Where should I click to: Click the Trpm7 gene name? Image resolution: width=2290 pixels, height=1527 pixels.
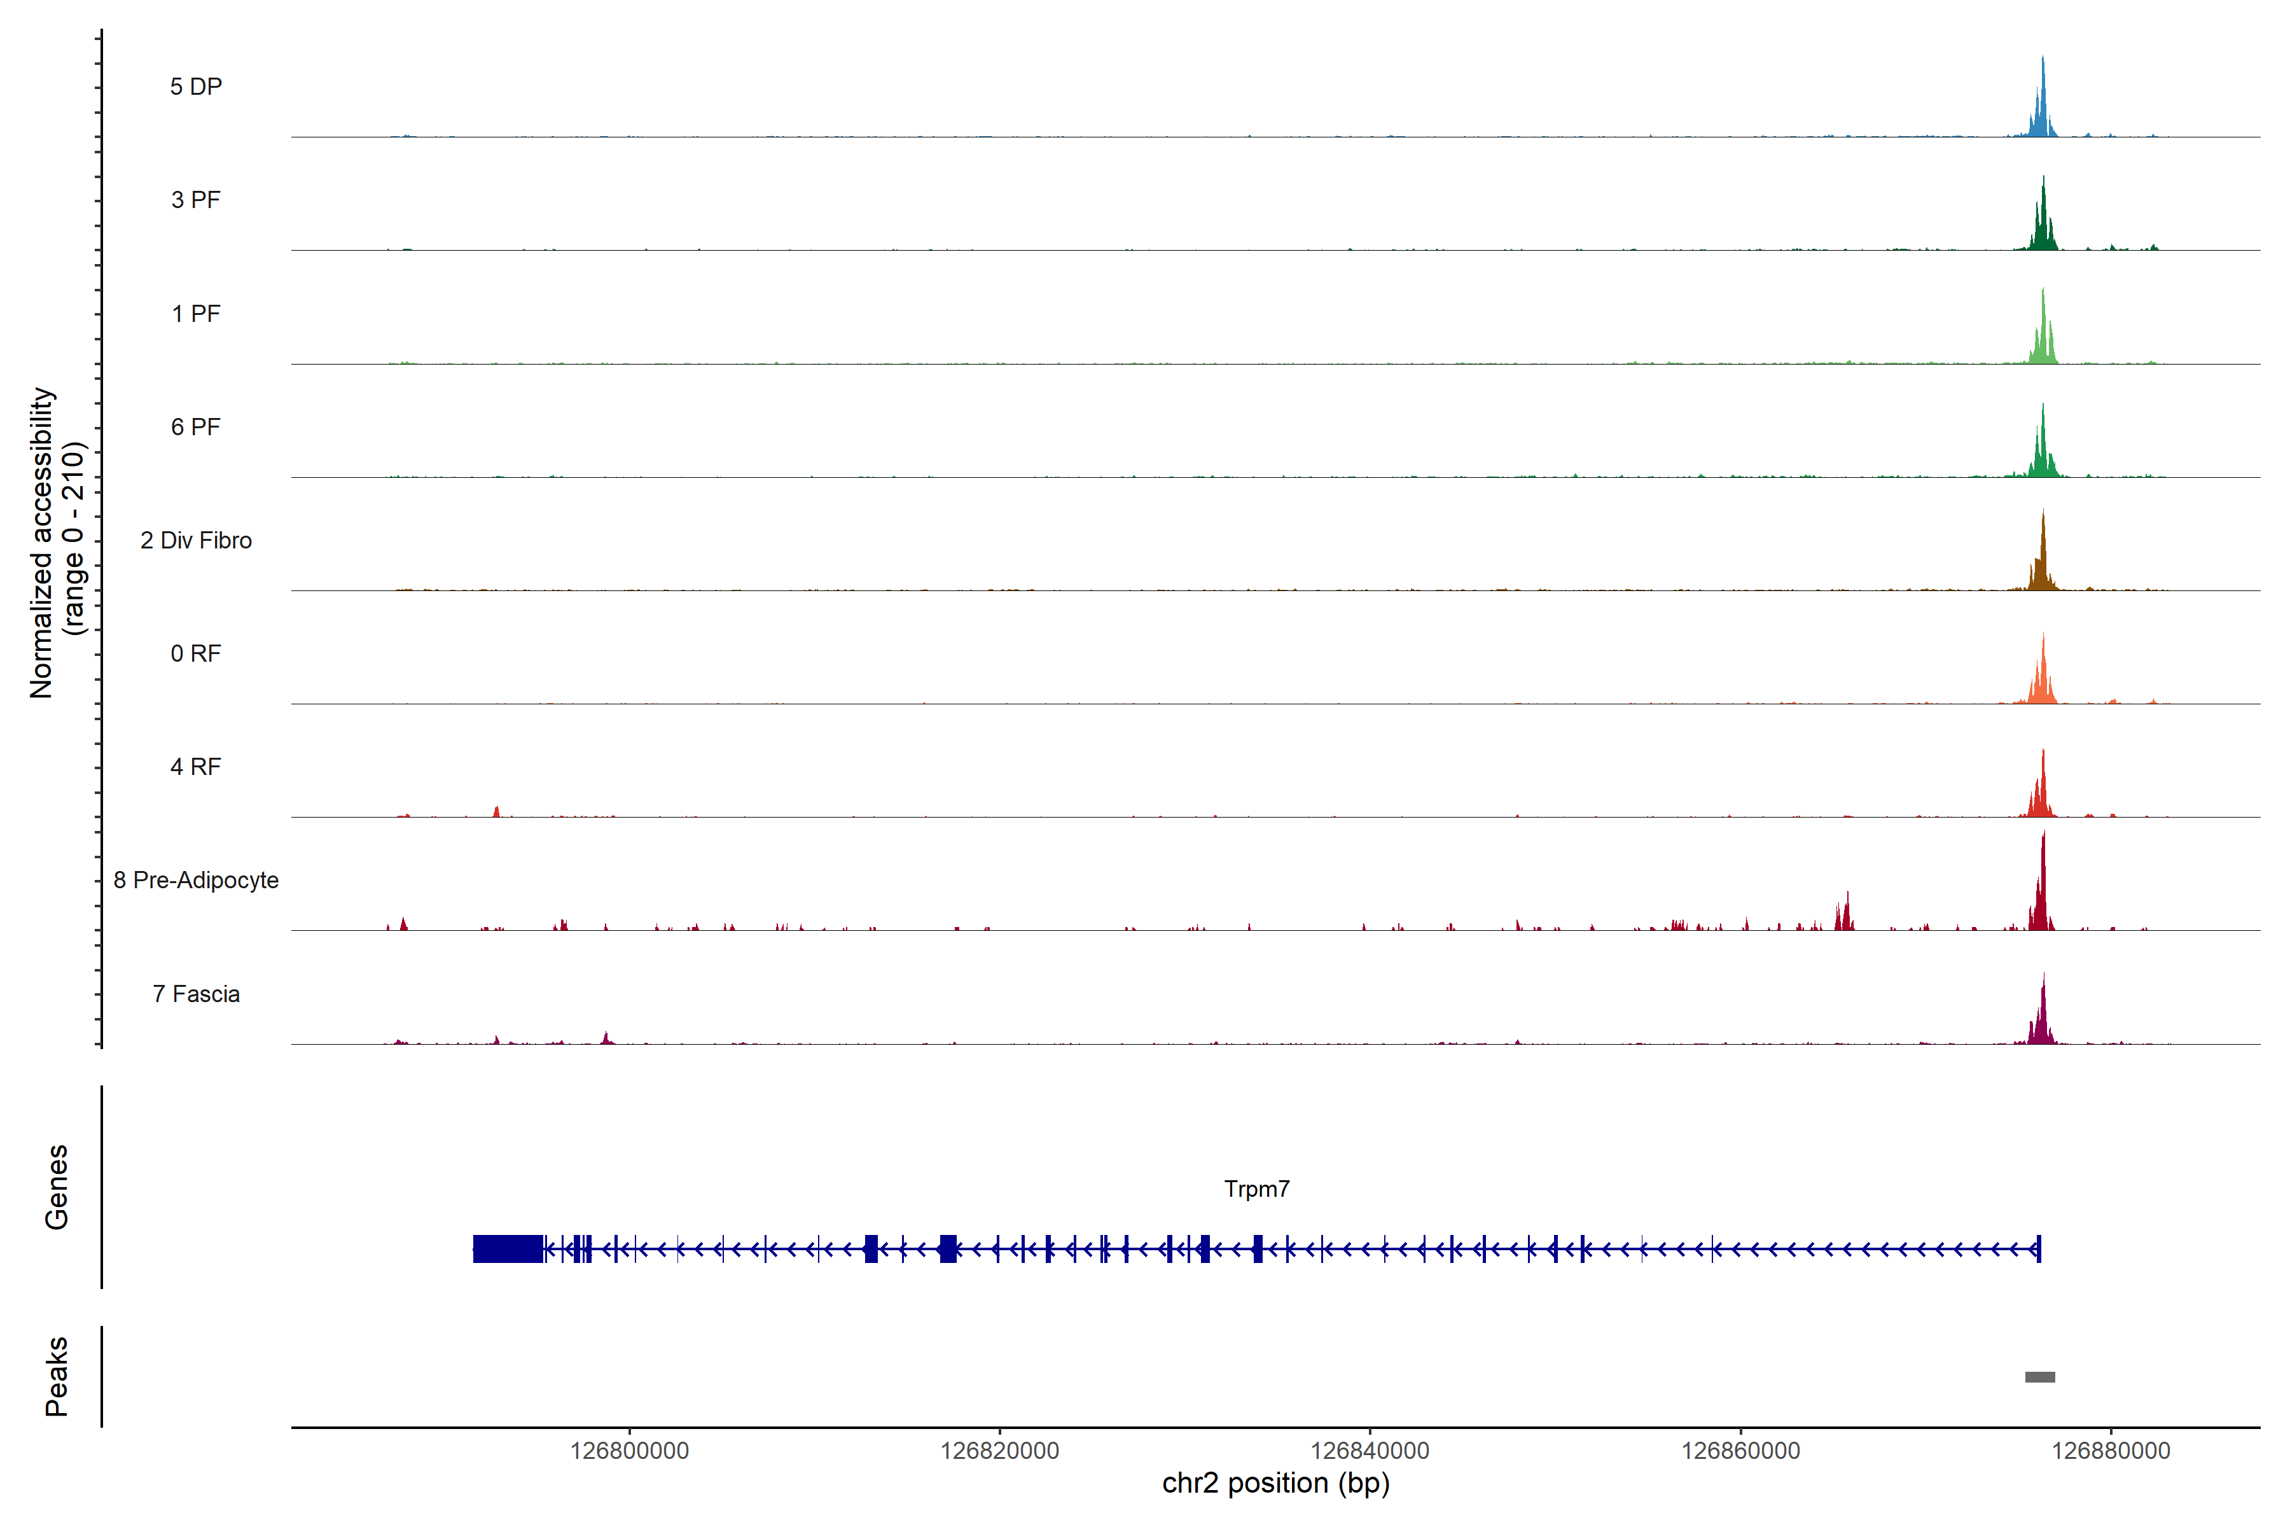(1256, 1189)
